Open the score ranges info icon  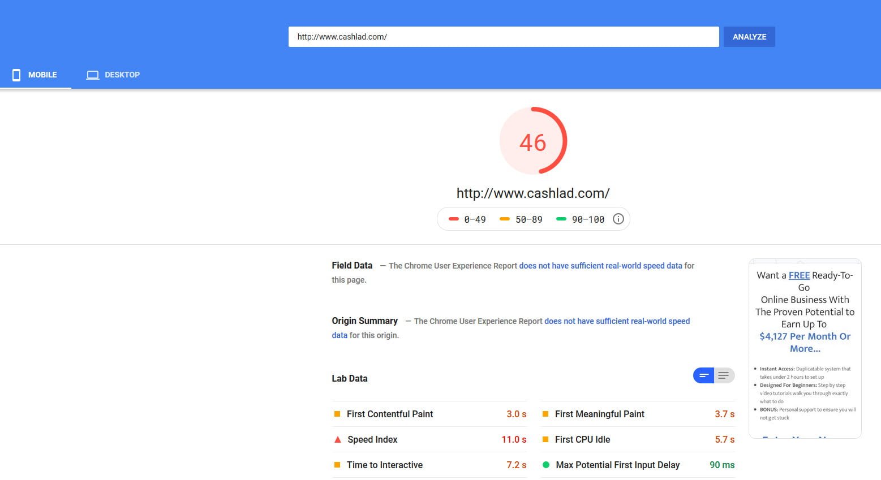[x=618, y=219]
